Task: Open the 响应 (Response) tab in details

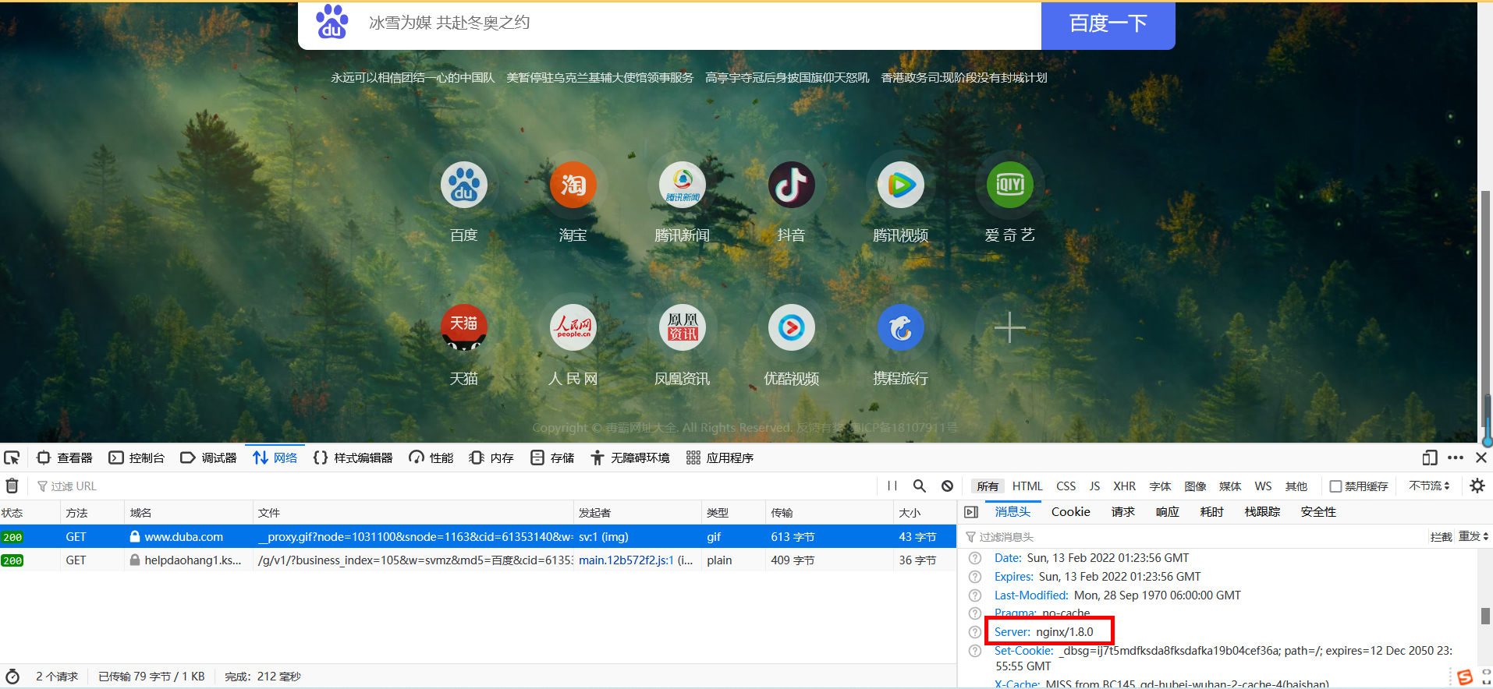Action: click(x=1168, y=512)
